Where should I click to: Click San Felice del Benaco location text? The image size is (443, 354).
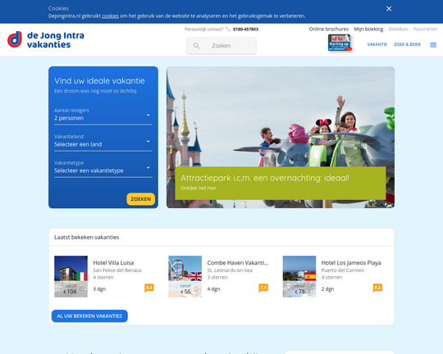(117, 270)
